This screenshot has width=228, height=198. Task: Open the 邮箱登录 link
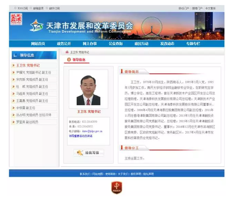(38, 8)
